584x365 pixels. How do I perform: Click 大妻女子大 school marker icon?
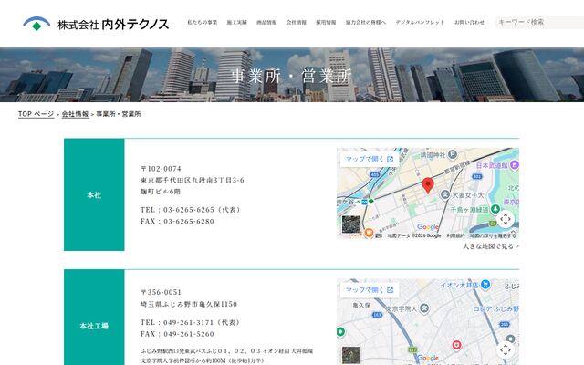(x=445, y=194)
